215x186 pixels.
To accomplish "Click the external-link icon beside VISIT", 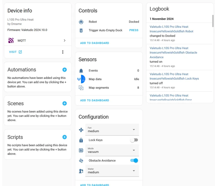I will point(20,52).
